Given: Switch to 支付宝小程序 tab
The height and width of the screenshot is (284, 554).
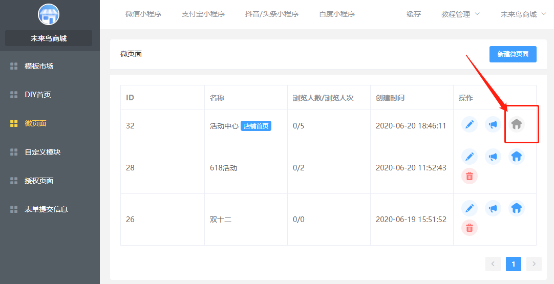Looking at the screenshot, I should [x=203, y=14].
